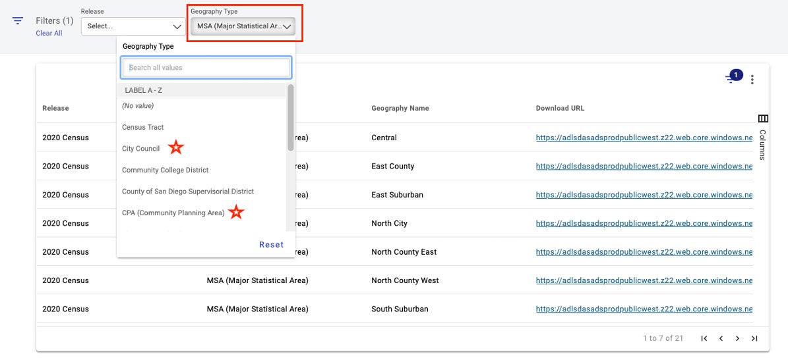Open the Central row download URL
The image size is (788, 364).
click(644, 138)
